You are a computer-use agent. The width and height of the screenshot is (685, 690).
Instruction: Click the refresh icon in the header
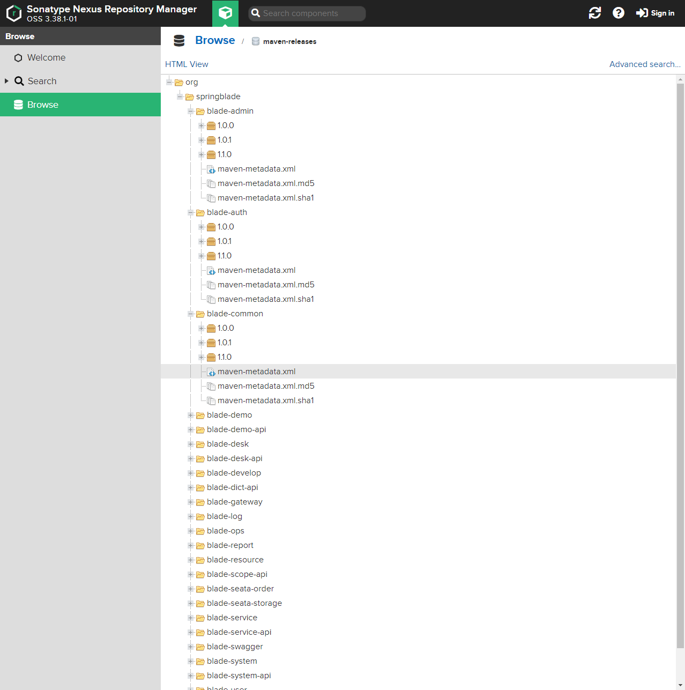pos(595,13)
